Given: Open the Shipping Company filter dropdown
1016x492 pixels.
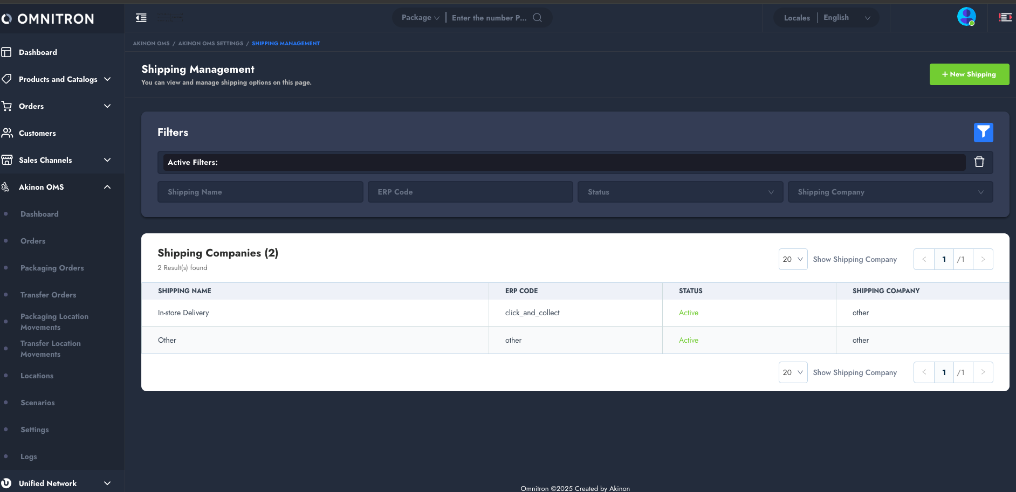Looking at the screenshot, I should click(x=890, y=192).
